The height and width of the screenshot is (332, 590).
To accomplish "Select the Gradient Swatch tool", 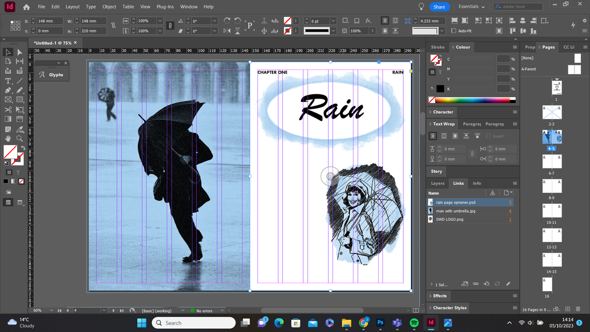I will (x=8, y=119).
